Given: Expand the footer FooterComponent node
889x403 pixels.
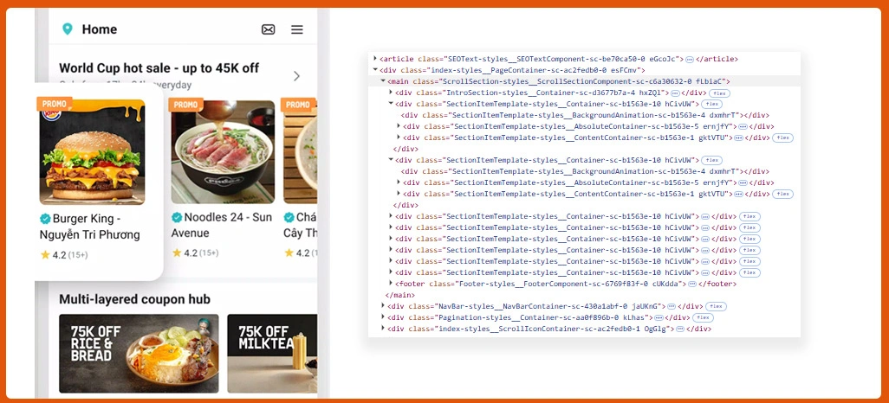Looking at the screenshot, I should click(x=391, y=284).
